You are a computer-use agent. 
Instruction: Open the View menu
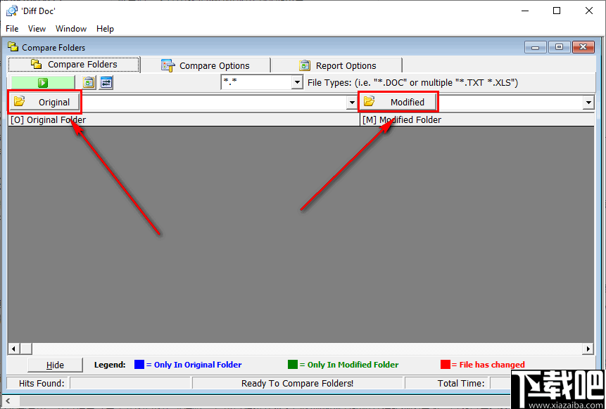pyautogui.click(x=37, y=29)
